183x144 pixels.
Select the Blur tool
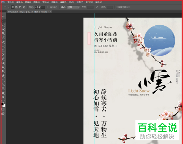pyautogui.click(x=3, y=67)
